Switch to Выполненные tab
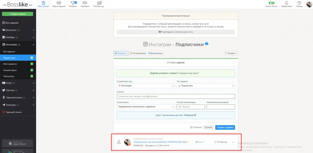The width and height of the screenshot is (313, 153). point(156,53)
